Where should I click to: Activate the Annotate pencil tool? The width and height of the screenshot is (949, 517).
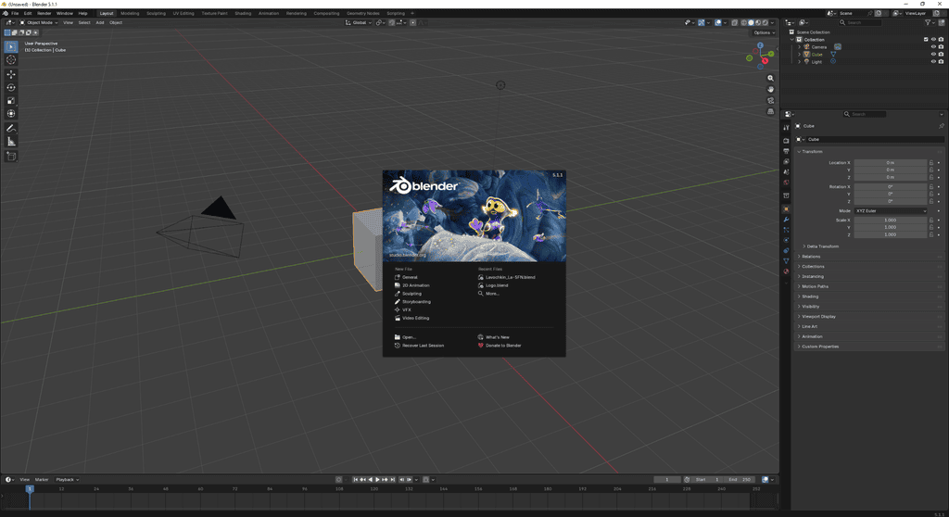(11, 129)
